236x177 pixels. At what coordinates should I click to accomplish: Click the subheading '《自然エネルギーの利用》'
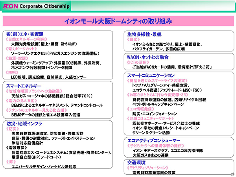(26, 39)
